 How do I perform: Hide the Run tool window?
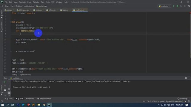tap(190, 78)
